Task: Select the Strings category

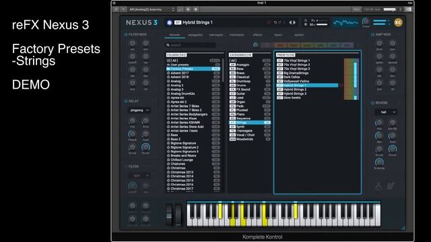Action: pyautogui.click(x=250, y=122)
